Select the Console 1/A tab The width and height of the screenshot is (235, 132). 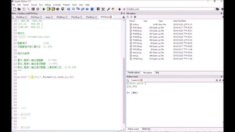(135, 80)
